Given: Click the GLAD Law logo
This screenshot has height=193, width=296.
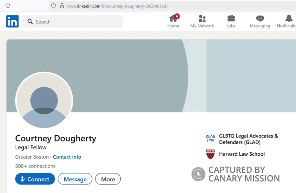Looking at the screenshot, I should [210, 139].
